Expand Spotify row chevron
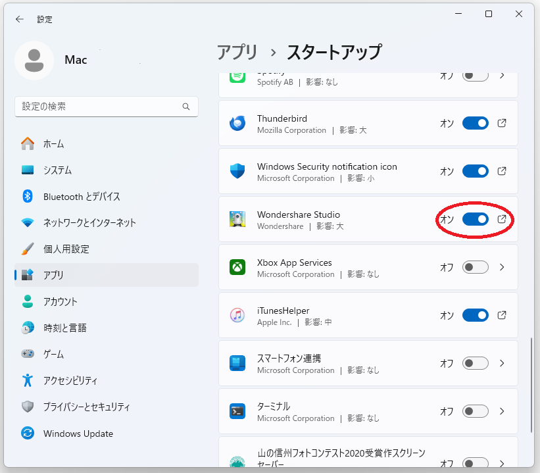Screen dimensions: 540x473 (x=502, y=76)
